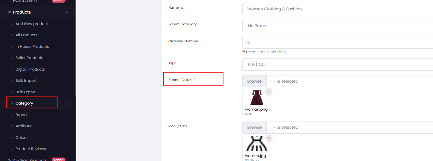This screenshot has height=161, width=433.
Task: Click the Auction Products hammer icon
Action: (9, 160)
